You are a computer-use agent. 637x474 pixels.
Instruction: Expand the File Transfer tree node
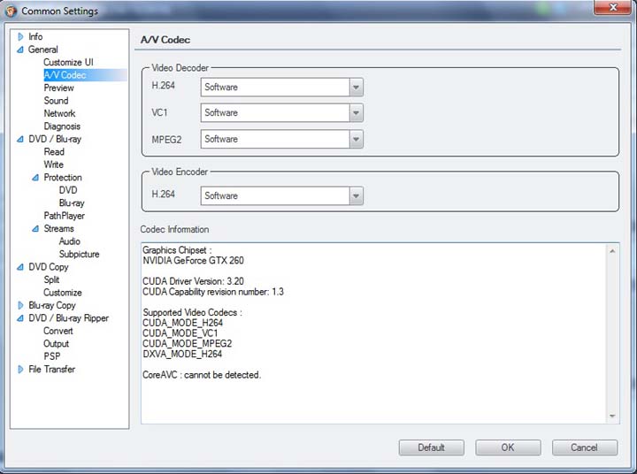click(x=20, y=370)
